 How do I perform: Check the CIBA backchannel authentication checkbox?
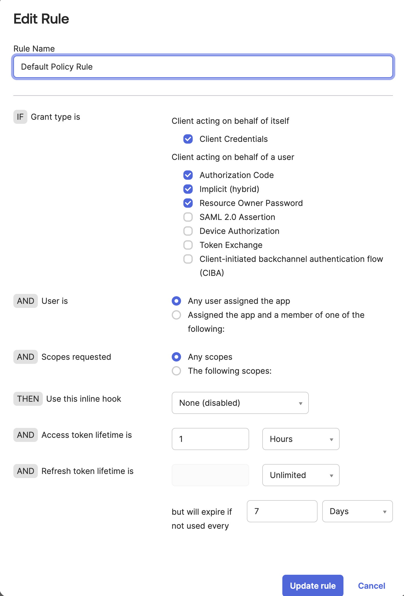[x=188, y=259]
